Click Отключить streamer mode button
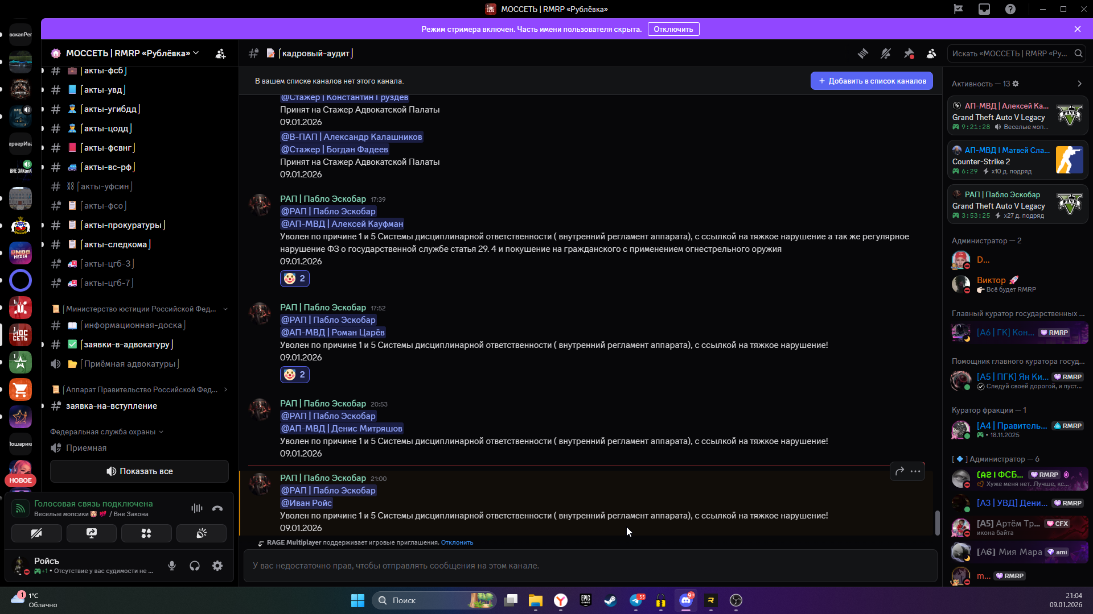This screenshot has height=614, width=1093. 673,29
